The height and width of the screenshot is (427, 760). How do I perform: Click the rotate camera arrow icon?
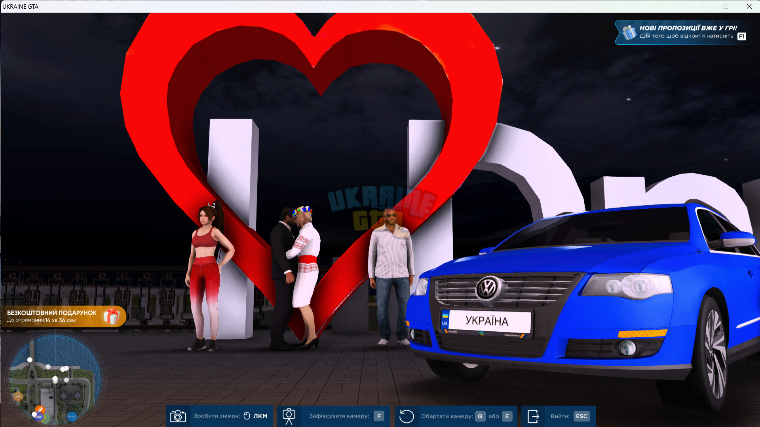pyautogui.click(x=407, y=416)
